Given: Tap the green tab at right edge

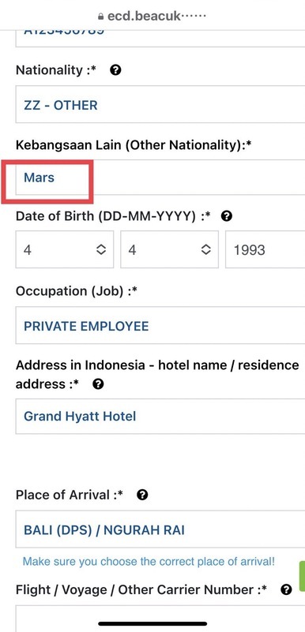Looking at the screenshot, I should (x=302, y=577).
